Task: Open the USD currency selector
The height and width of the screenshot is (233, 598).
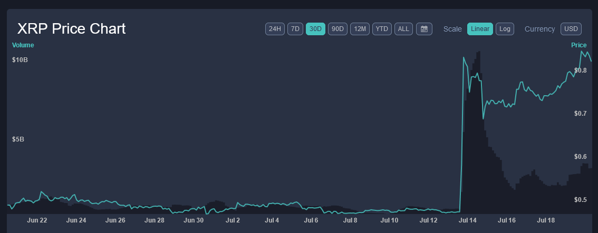Action: tap(571, 29)
